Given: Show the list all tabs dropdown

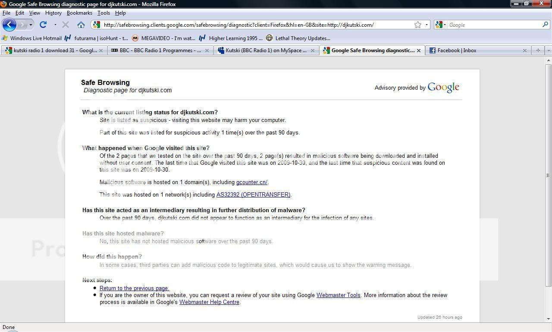Looking at the screenshot, I should coord(548,50).
